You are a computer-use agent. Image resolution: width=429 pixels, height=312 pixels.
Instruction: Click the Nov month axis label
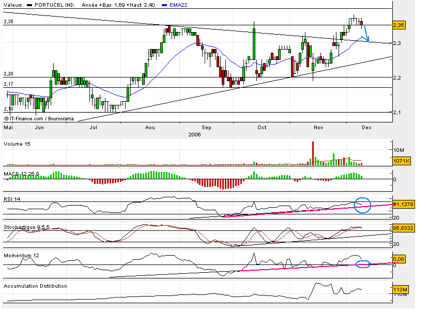pyautogui.click(x=318, y=128)
